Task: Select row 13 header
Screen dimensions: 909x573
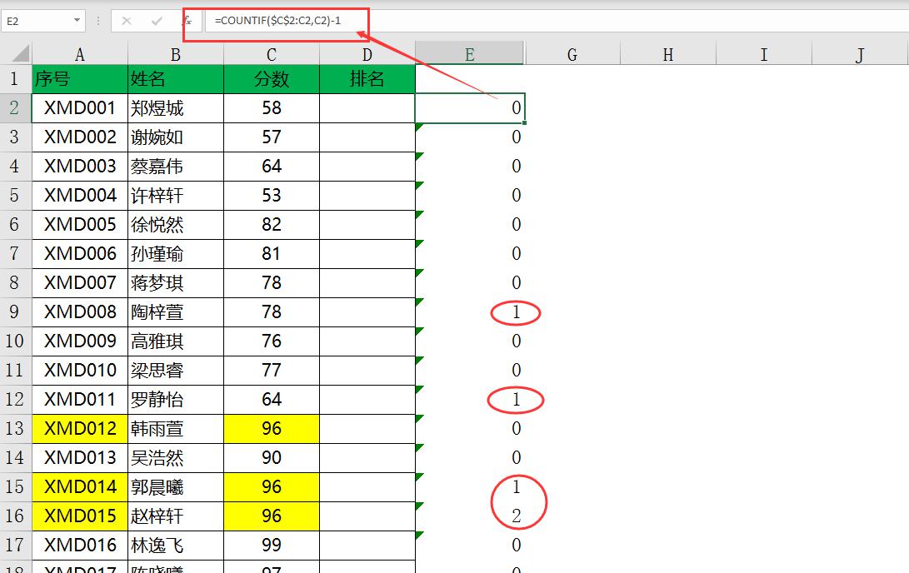Action: (15, 428)
